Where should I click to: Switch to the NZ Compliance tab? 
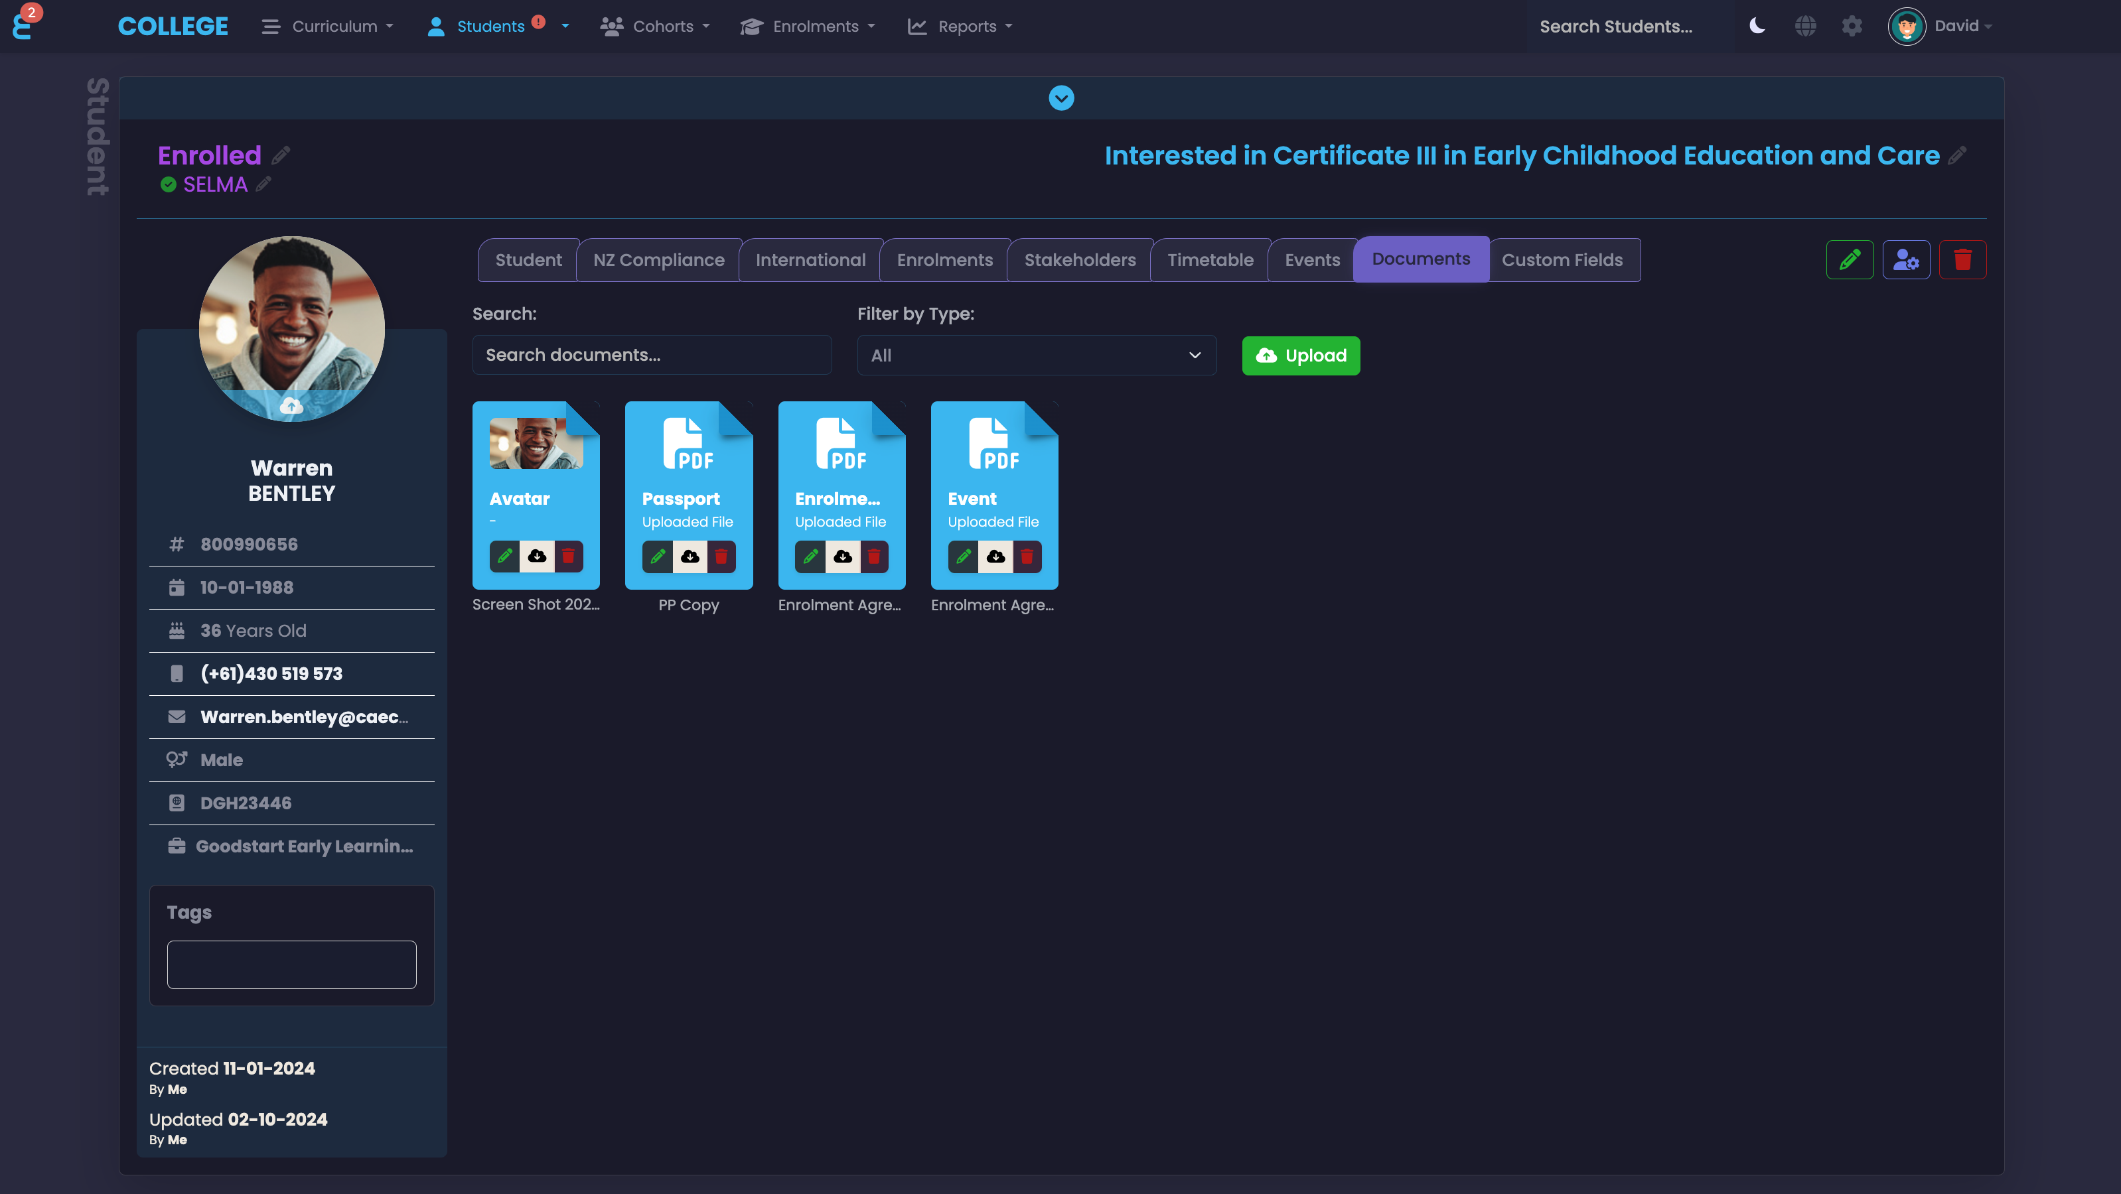(658, 260)
